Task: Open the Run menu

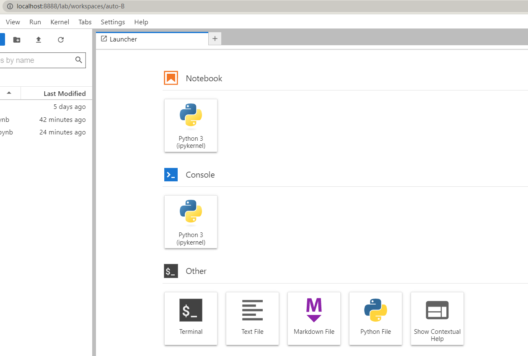Action: click(x=35, y=22)
